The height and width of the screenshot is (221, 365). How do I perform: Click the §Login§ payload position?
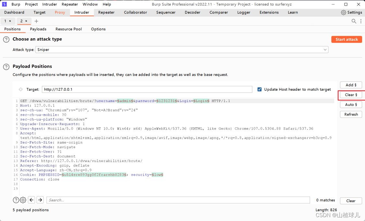click(201, 101)
